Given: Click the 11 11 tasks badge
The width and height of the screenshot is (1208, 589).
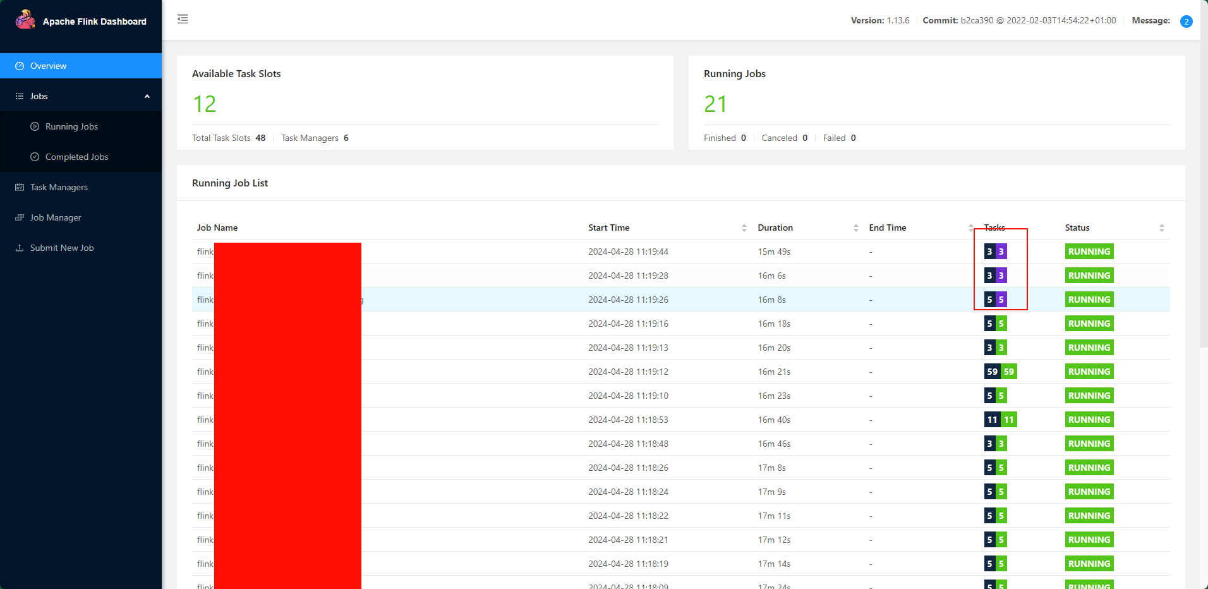Looking at the screenshot, I should 1001,420.
